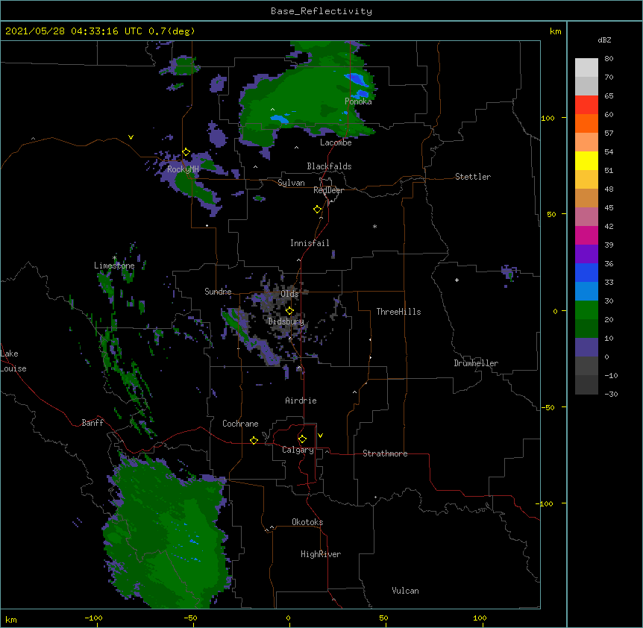
Task: Click the yellow 54 dBZ color swatch
Action: click(586, 160)
